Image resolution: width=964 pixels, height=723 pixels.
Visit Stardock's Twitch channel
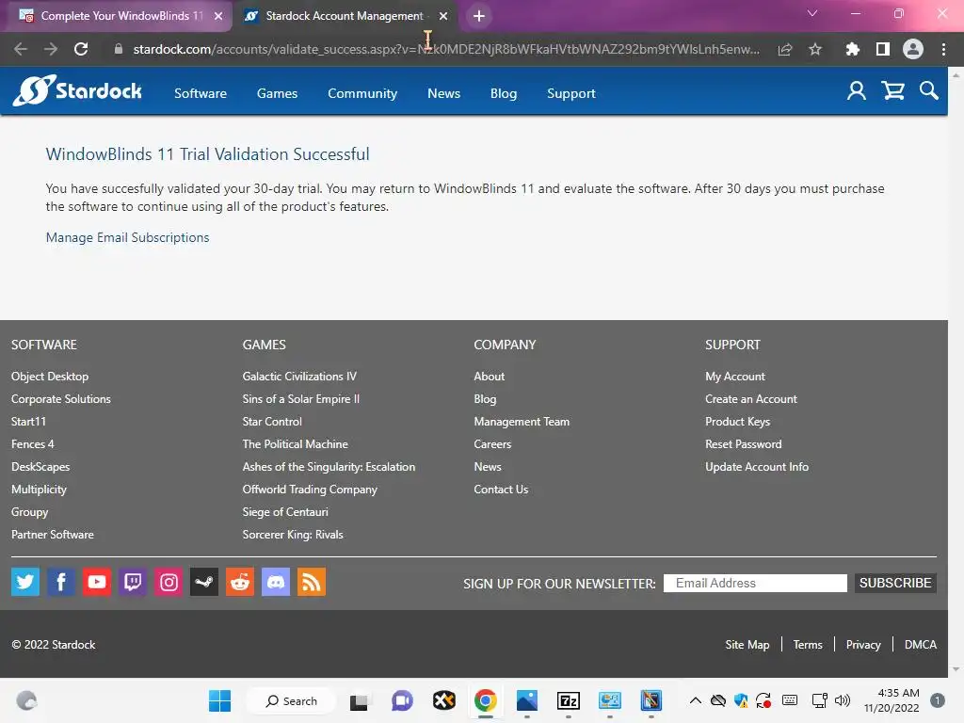coord(133,582)
